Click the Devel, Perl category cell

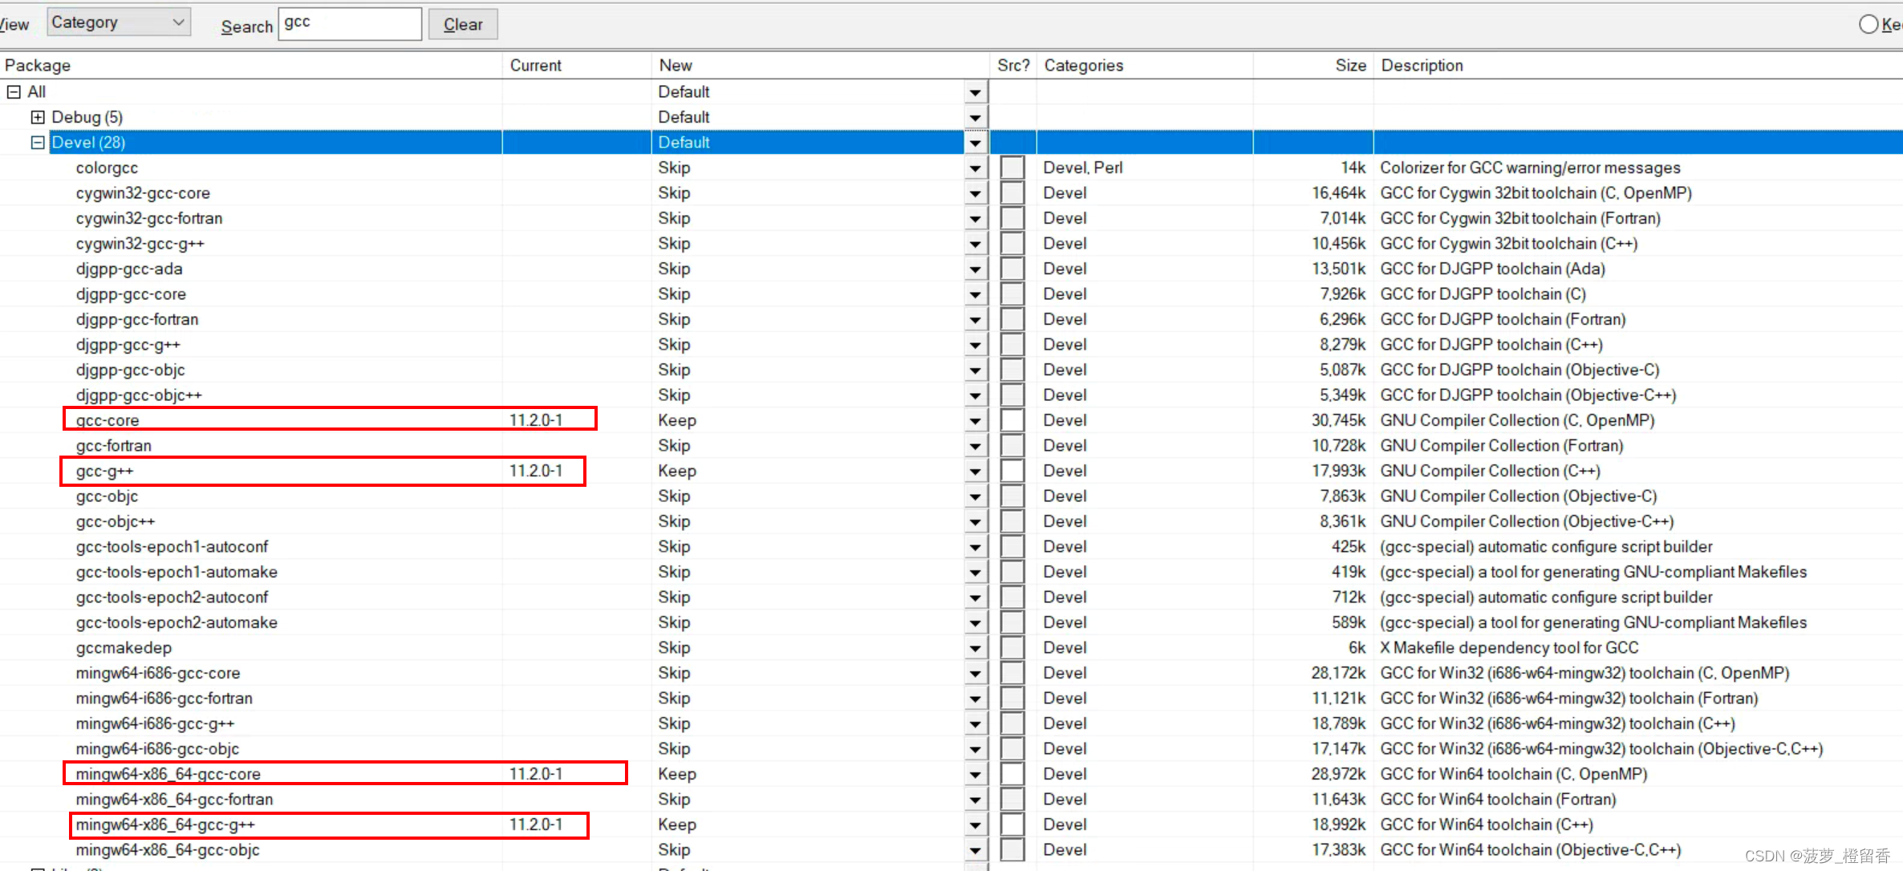click(1083, 168)
